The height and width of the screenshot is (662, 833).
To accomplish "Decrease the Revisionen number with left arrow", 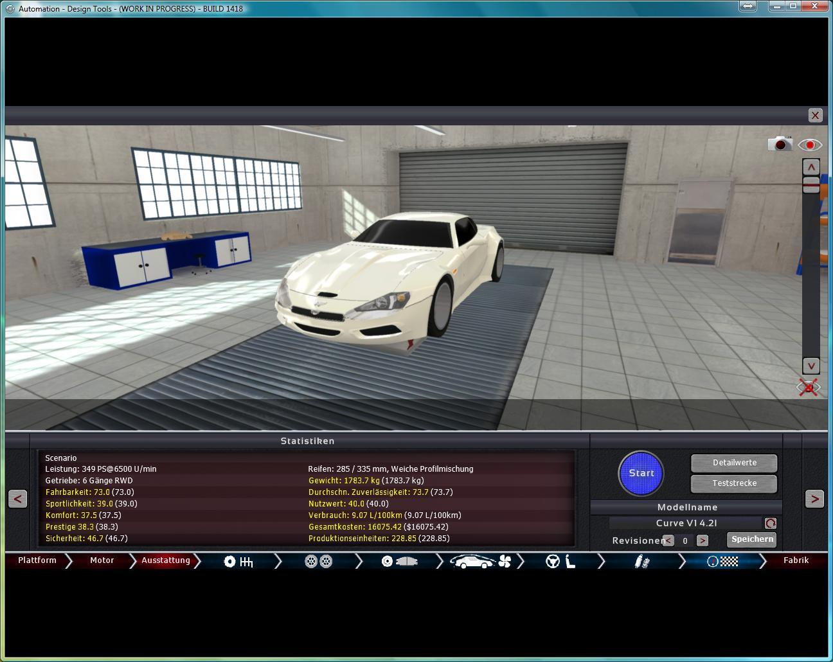I will (668, 541).
